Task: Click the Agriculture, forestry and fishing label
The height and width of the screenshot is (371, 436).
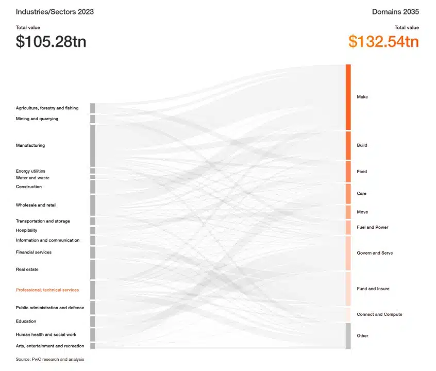Action: click(x=47, y=108)
